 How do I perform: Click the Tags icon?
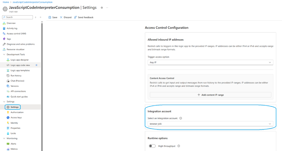coord(4,39)
